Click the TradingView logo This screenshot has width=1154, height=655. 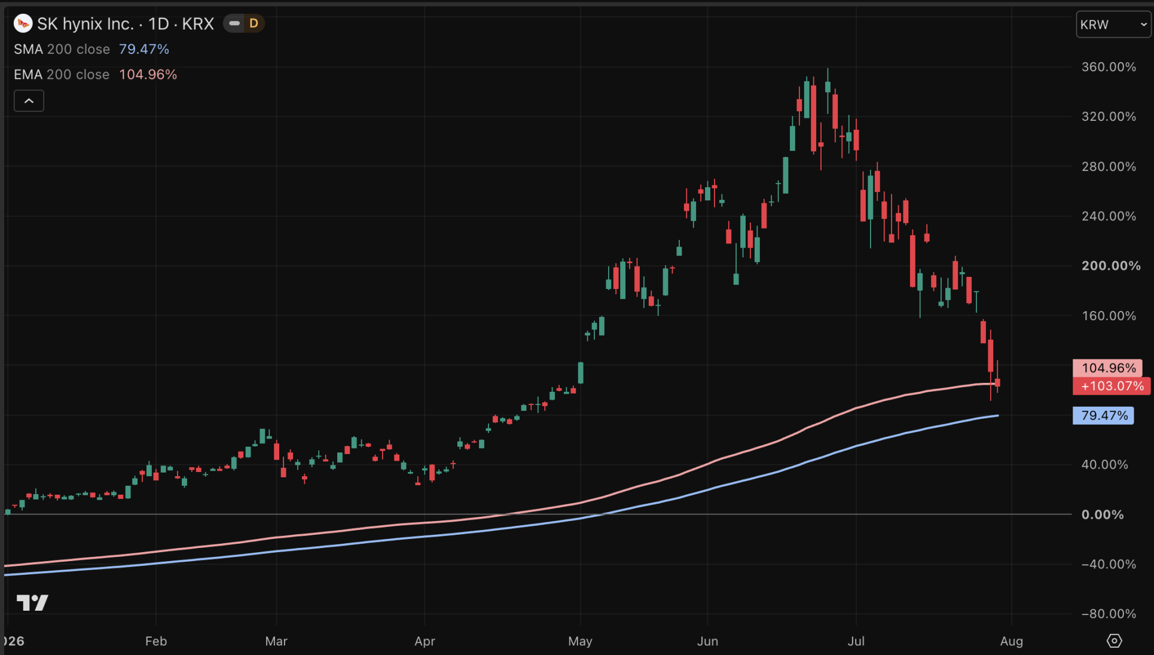pos(32,602)
